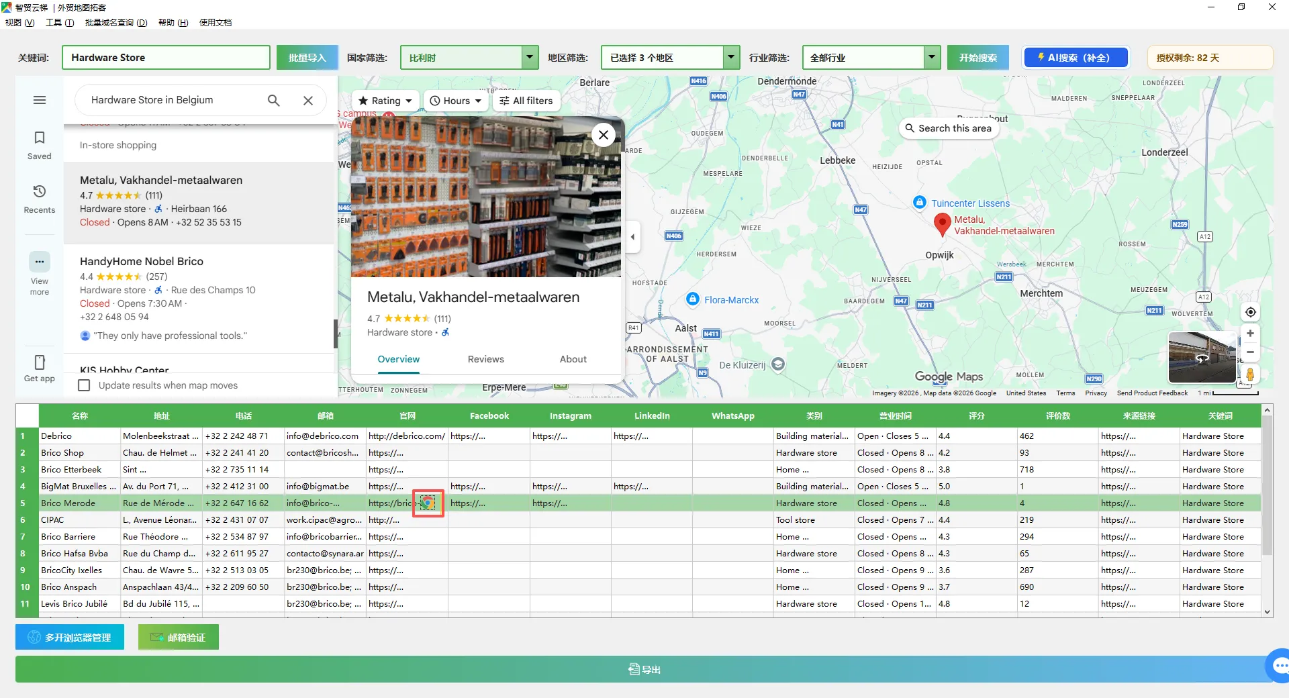Click Search this area on the map
1289x698 pixels.
tap(949, 128)
